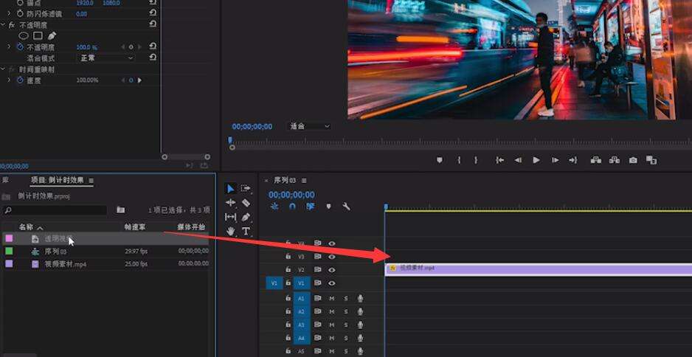Enable voice-over record on track A3

tap(360, 325)
